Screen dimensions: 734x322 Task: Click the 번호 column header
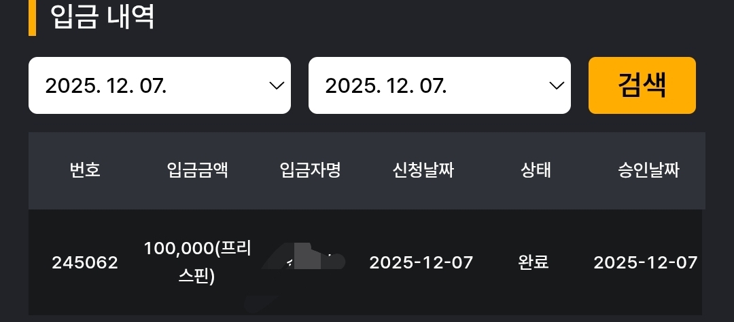(85, 171)
